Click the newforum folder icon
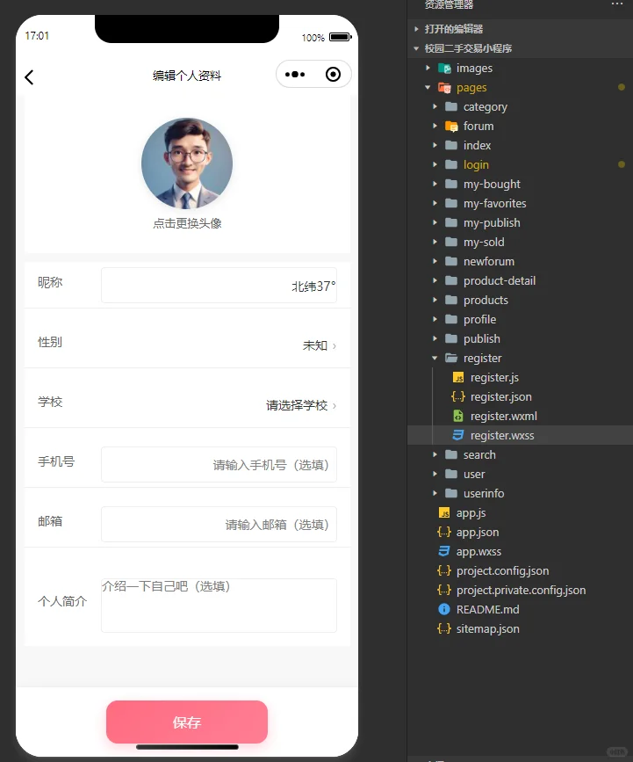633x762 pixels. (x=451, y=261)
